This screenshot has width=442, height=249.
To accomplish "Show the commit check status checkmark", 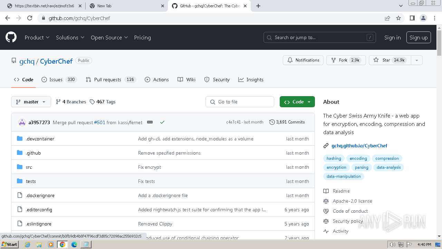I will pos(162,122).
